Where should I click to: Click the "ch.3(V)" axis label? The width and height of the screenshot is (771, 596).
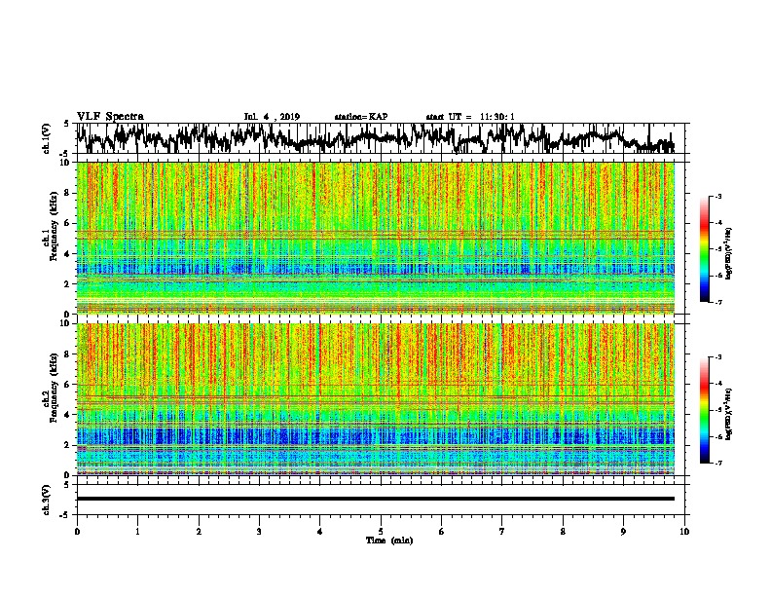pos(47,501)
